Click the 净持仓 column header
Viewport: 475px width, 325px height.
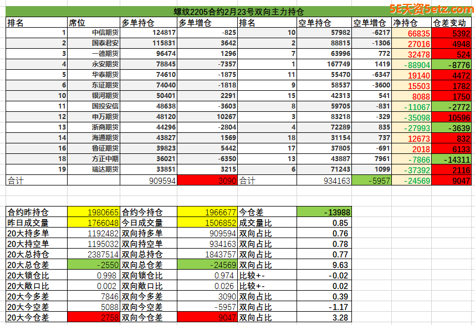tap(411, 23)
